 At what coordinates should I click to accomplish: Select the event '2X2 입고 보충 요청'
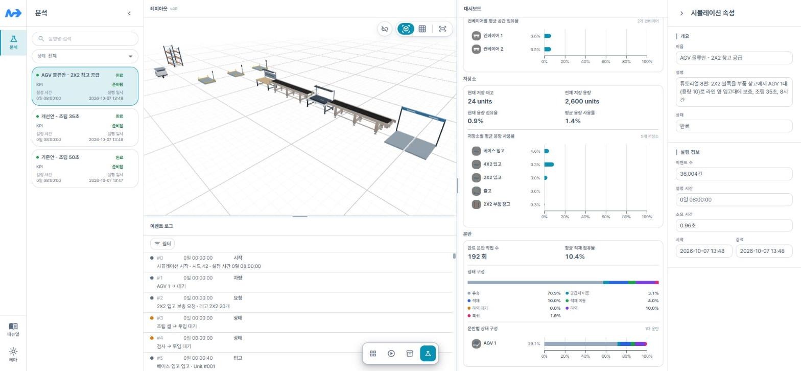click(x=298, y=302)
